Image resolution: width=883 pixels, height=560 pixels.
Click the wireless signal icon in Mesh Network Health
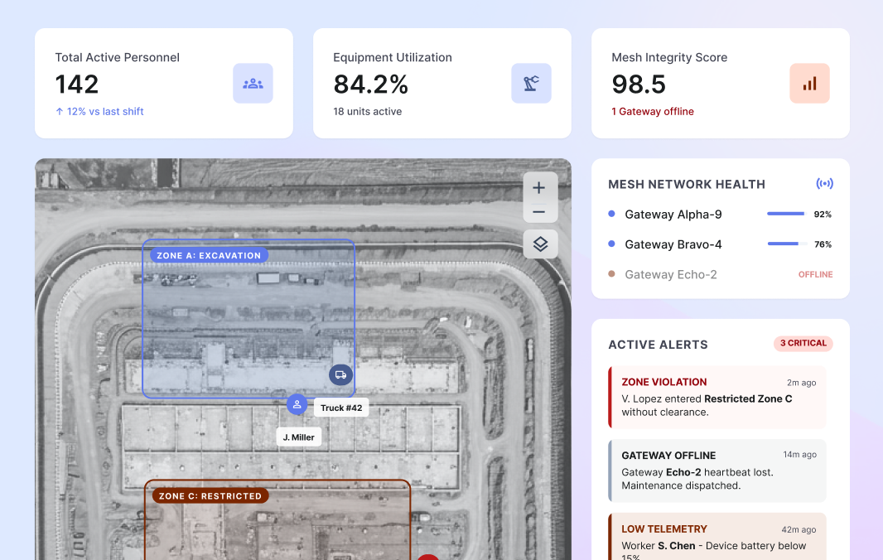coord(825,184)
